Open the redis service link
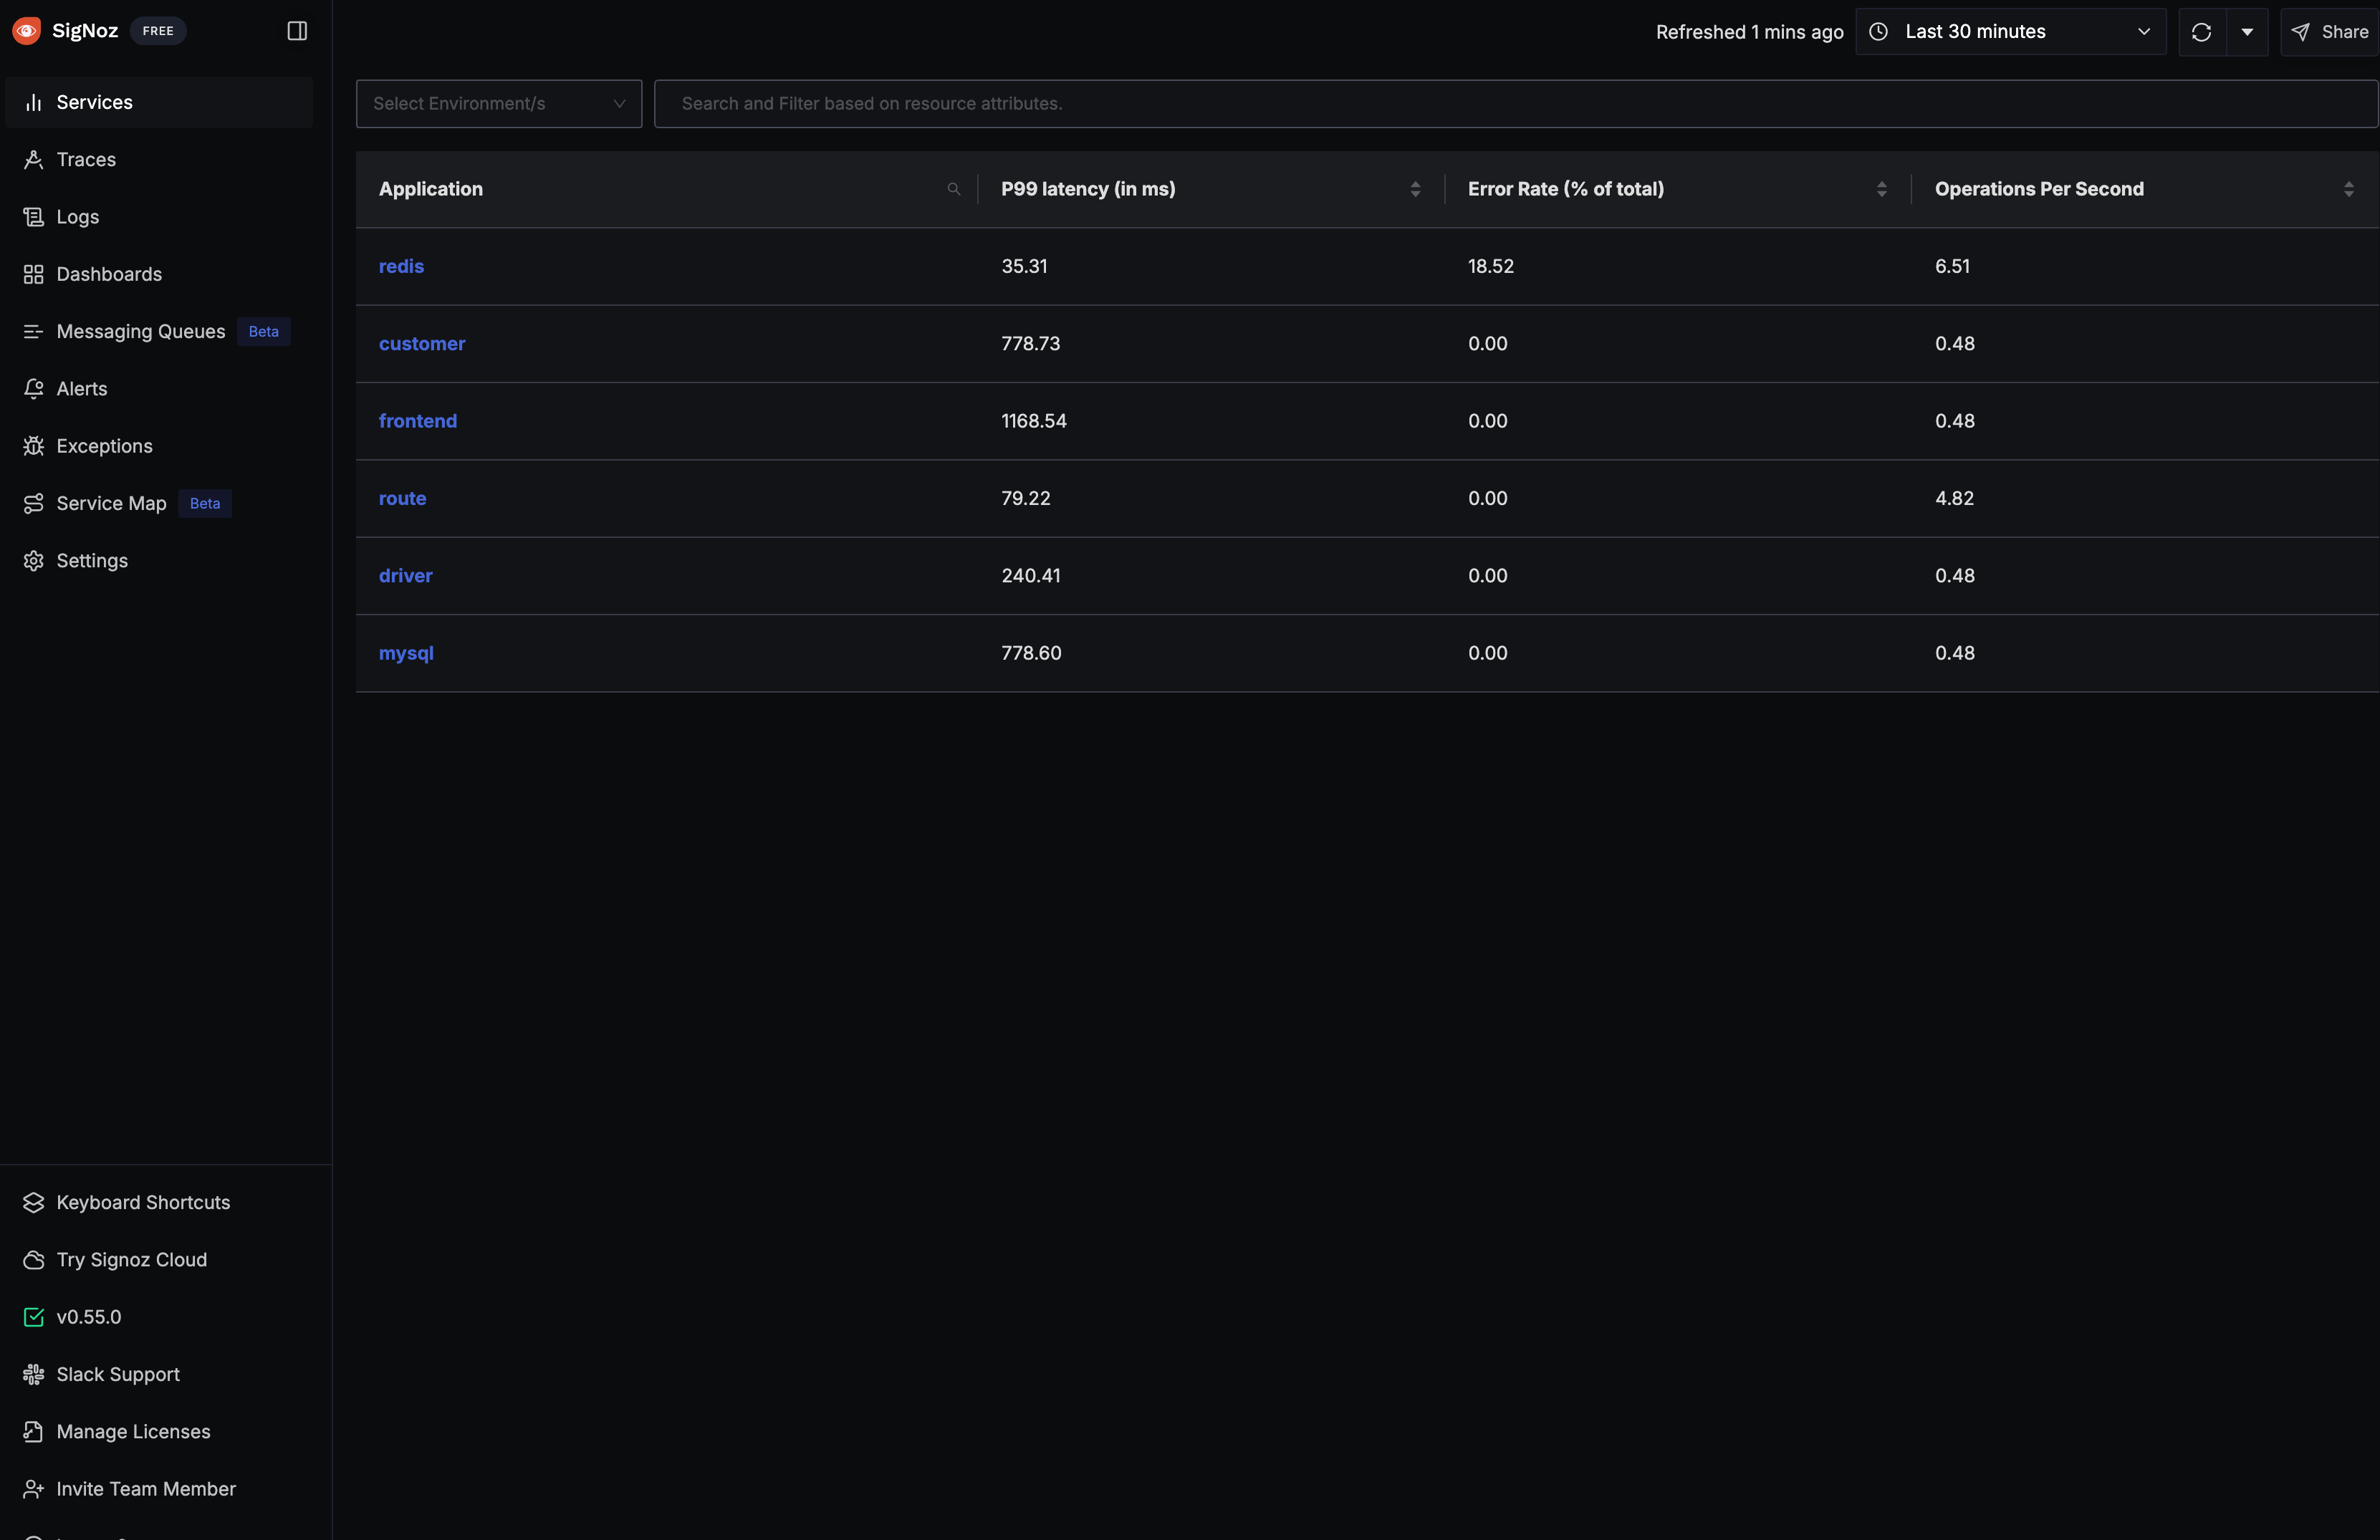The image size is (2380, 1540). point(401,266)
